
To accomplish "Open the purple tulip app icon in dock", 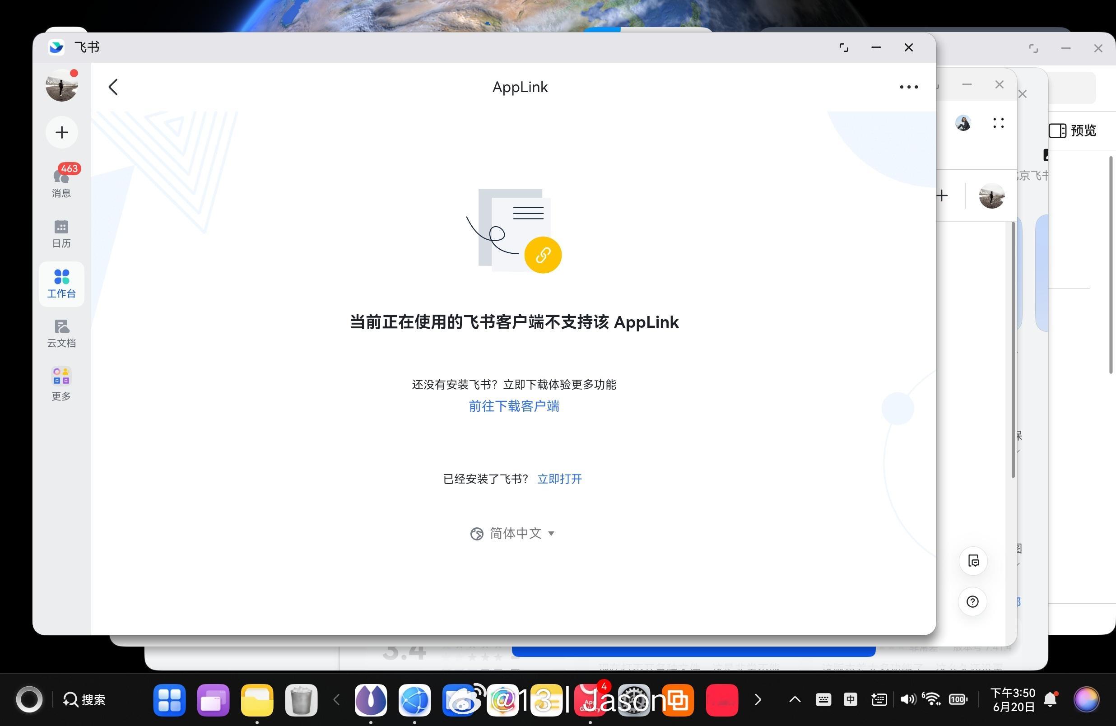I will (x=371, y=700).
